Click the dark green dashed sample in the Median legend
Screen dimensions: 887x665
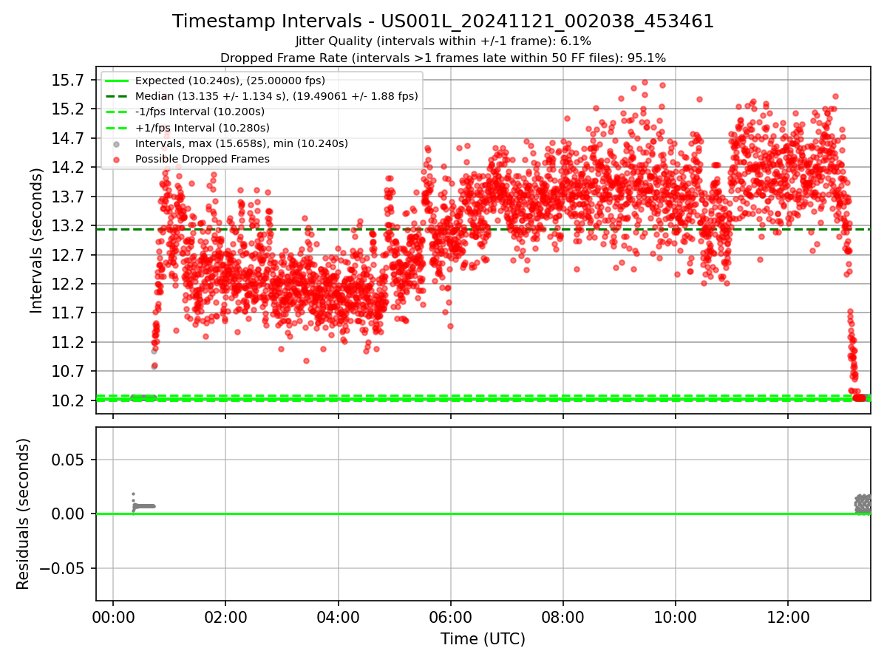(x=118, y=96)
